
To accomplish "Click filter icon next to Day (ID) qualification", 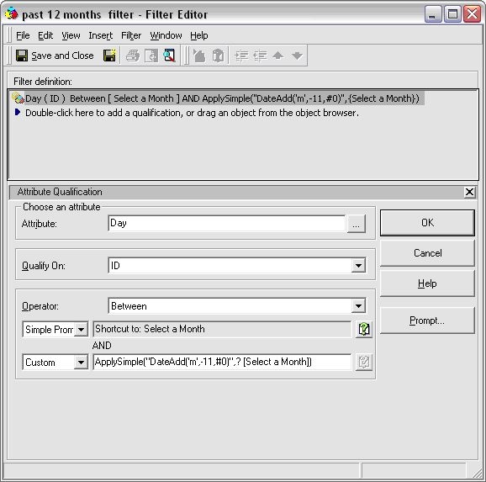I will (18, 98).
